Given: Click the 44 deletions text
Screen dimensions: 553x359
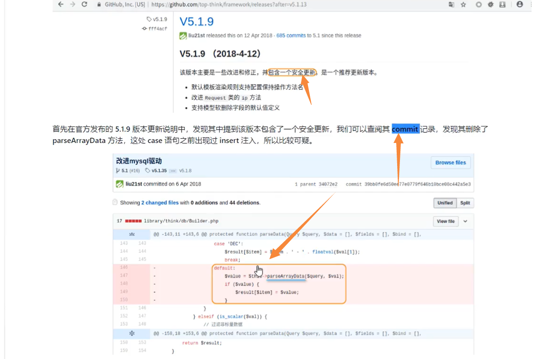Looking at the screenshot, I should (245, 203).
